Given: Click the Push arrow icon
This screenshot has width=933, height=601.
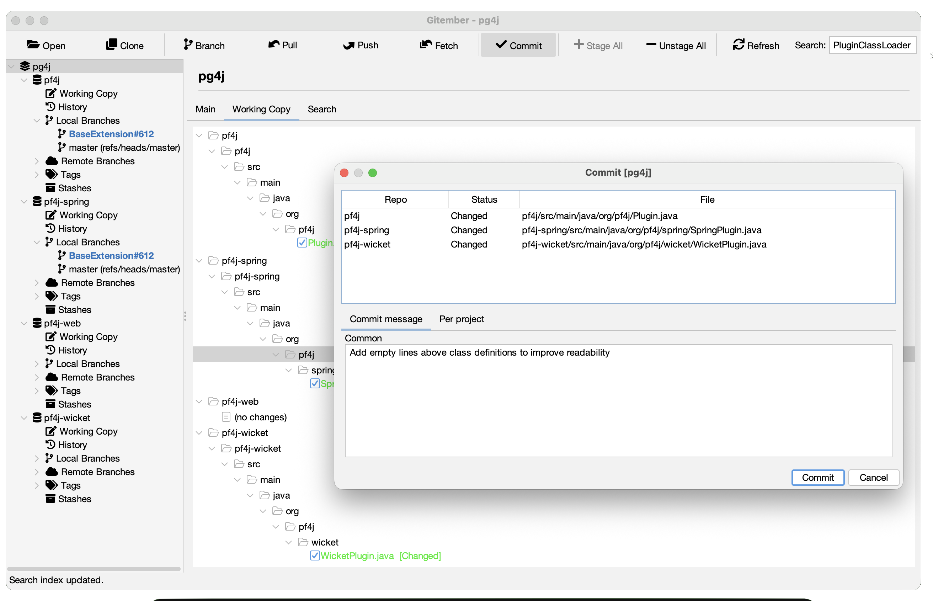Looking at the screenshot, I should [348, 45].
